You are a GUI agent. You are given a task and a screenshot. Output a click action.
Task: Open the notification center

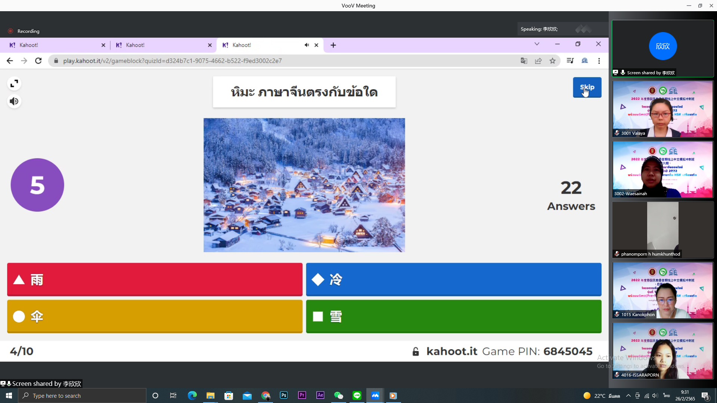pyautogui.click(x=705, y=396)
